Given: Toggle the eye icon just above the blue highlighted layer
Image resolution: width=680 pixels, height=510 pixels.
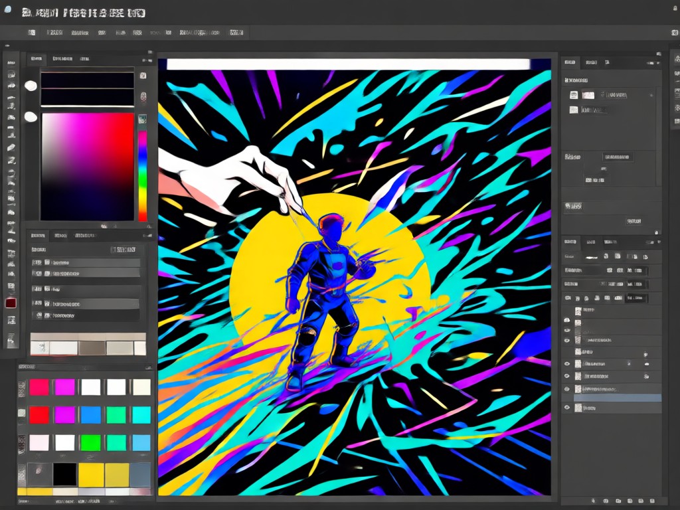Looking at the screenshot, I should pyautogui.click(x=566, y=389).
